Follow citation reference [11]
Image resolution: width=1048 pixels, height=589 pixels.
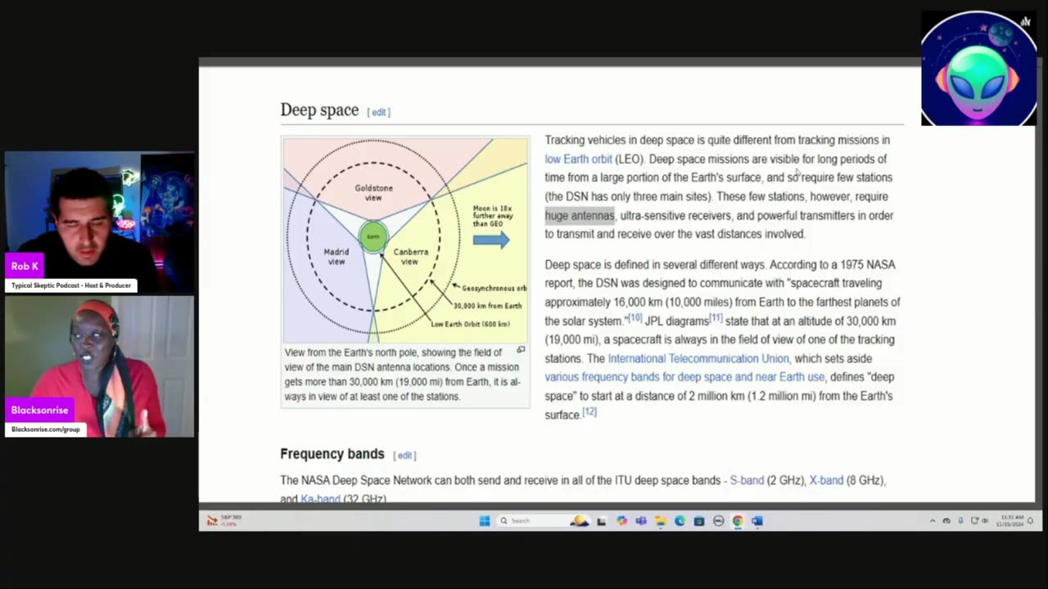tap(716, 317)
